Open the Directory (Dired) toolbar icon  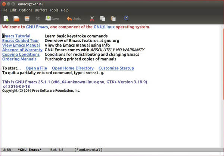click(x=27, y=19)
